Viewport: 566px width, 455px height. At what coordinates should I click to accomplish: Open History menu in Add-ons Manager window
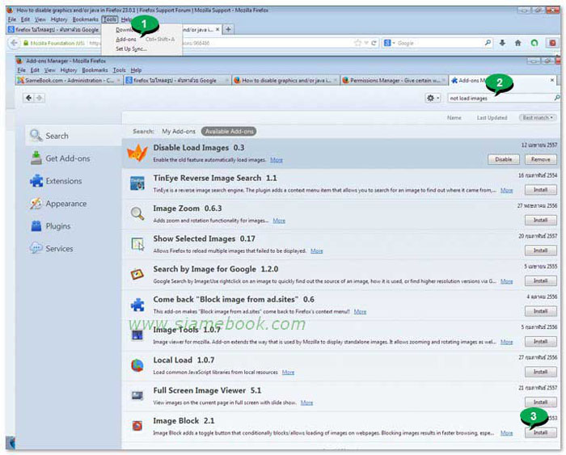(69, 70)
